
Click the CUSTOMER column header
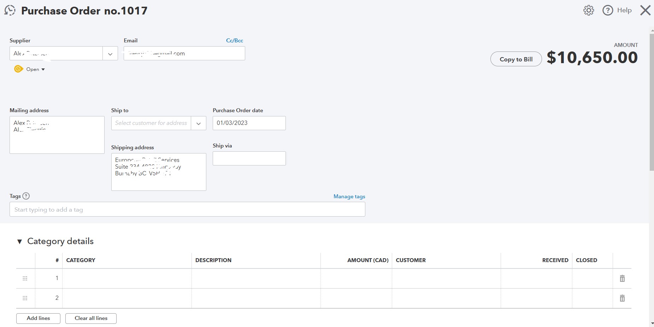click(x=411, y=260)
